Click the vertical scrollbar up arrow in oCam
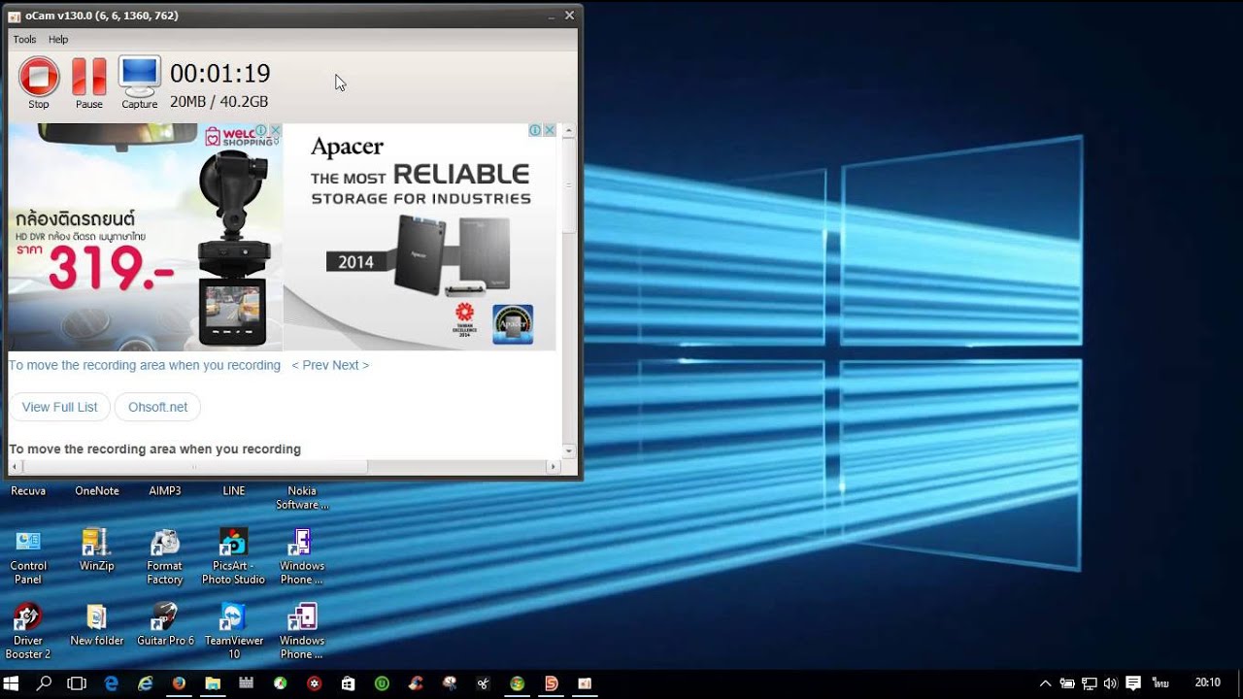 pos(569,130)
